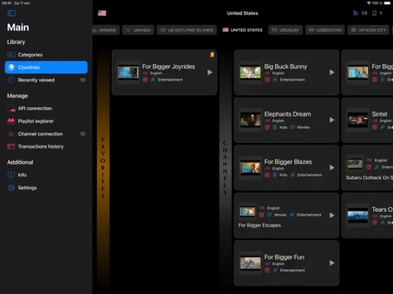Play For Bigger Joyrides in Favorites
This screenshot has height=294, width=393.
(x=210, y=72)
